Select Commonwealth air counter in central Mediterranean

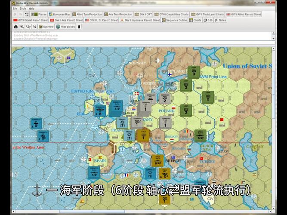pos(150,174)
